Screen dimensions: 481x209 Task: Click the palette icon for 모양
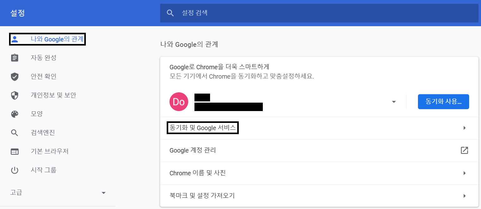15,114
